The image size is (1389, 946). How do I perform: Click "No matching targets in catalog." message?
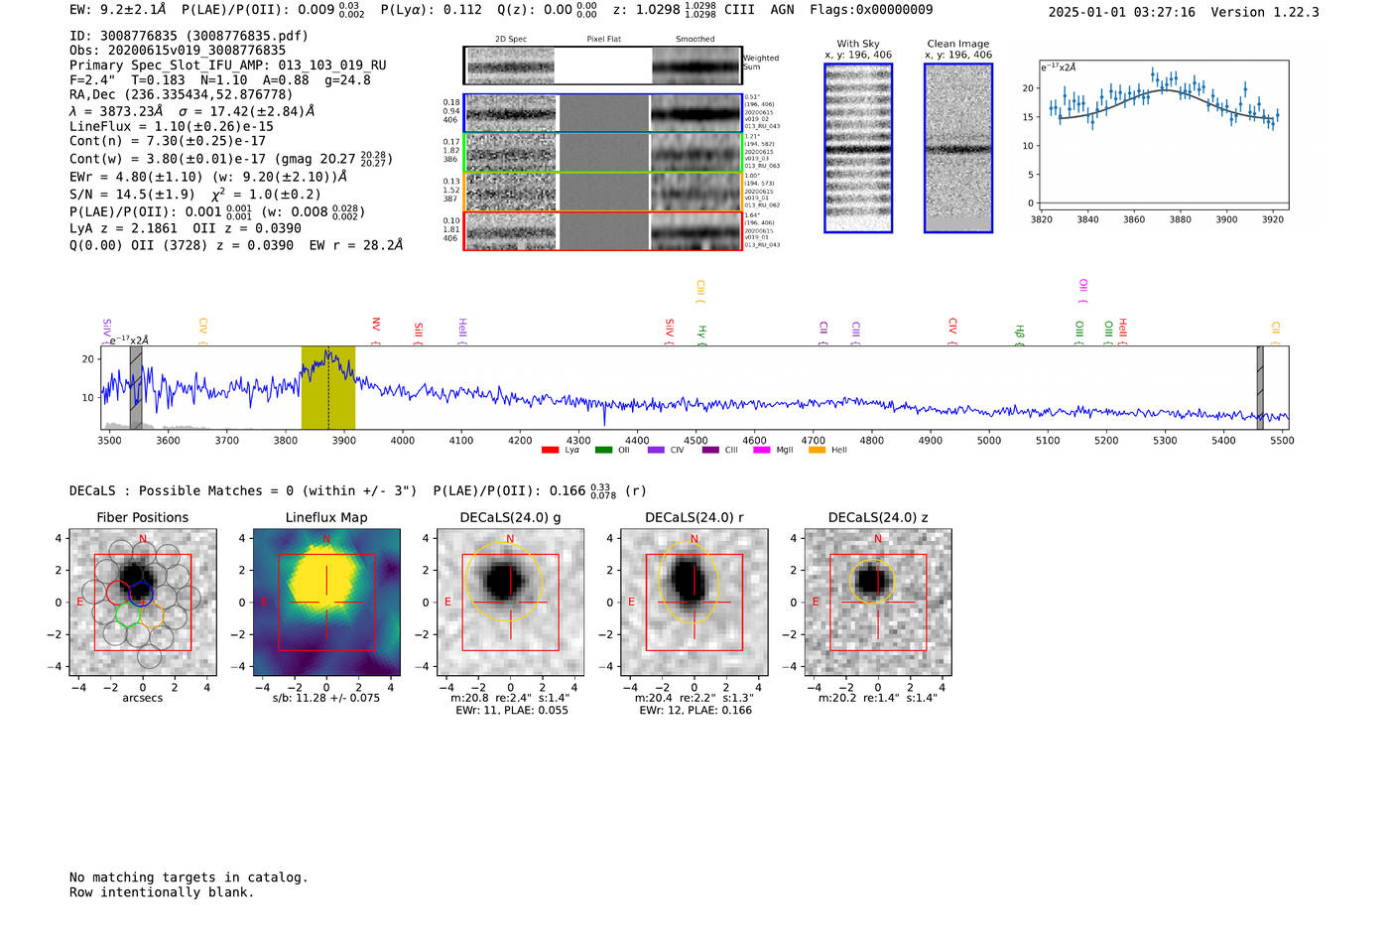coord(189,878)
